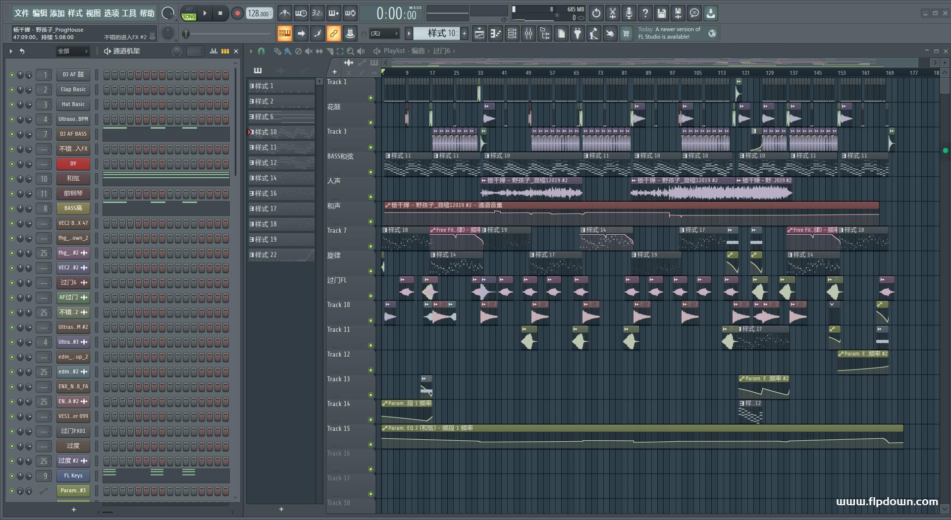The width and height of the screenshot is (951, 520).
Task: Mute the Hat Basic channel LED
Action: [12, 104]
